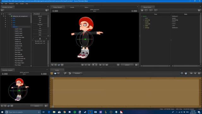Click the timeline icon left of the frame-all icon

[65, 73]
